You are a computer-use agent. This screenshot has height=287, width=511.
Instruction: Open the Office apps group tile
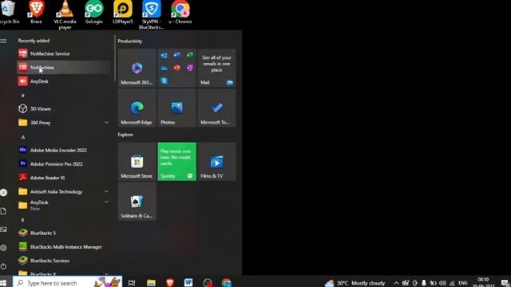click(177, 68)
